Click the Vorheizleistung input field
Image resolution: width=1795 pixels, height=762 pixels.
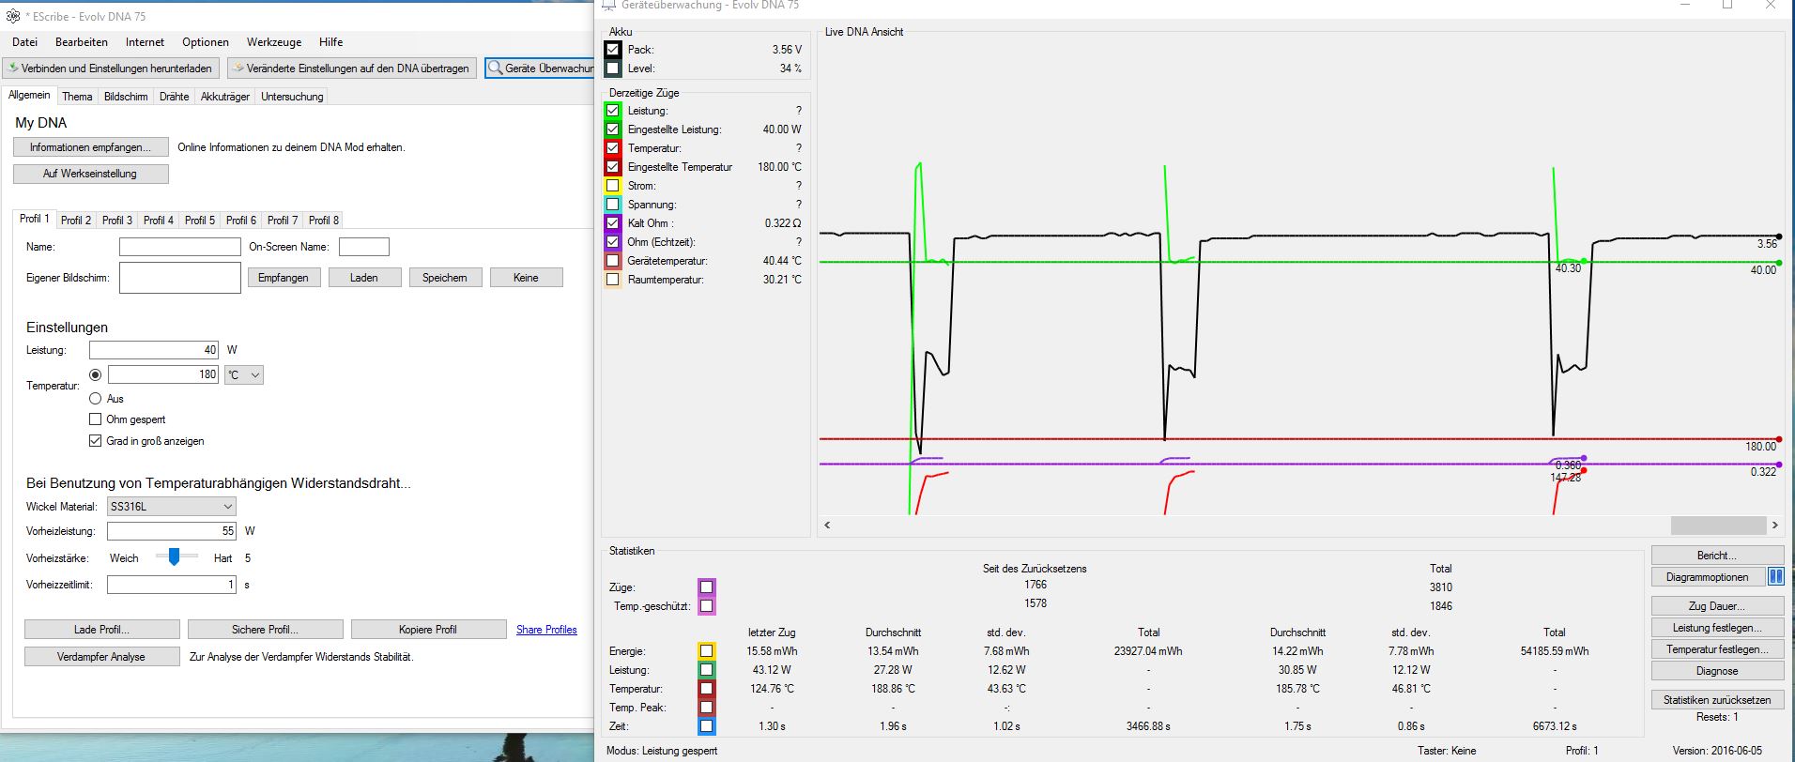(x=171, y=531)
